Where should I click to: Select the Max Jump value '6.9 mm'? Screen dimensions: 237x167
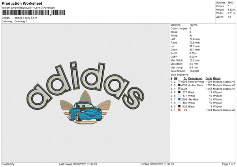click(x=194, y=67)
